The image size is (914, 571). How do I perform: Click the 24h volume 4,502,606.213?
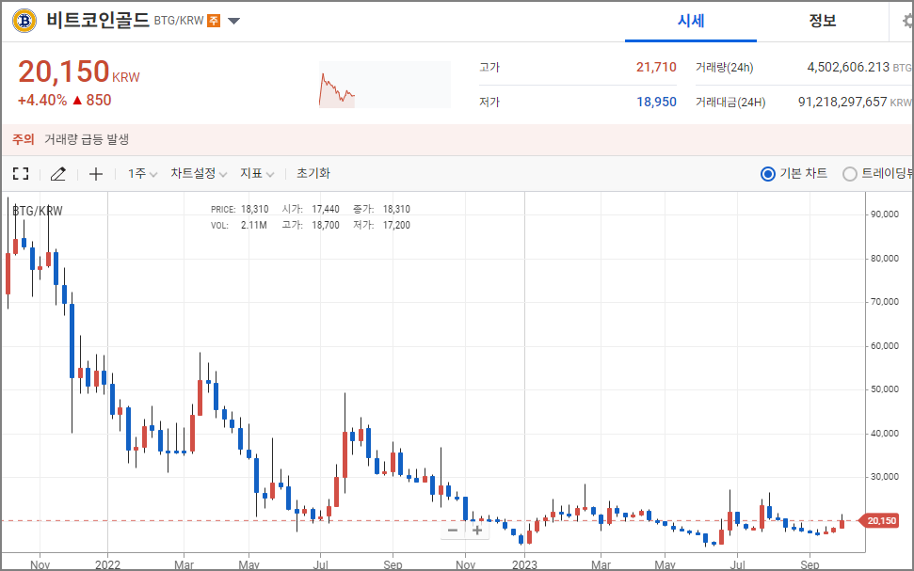coord(848,67)
